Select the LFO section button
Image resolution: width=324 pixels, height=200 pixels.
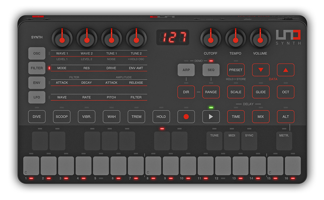click(37, 97)
